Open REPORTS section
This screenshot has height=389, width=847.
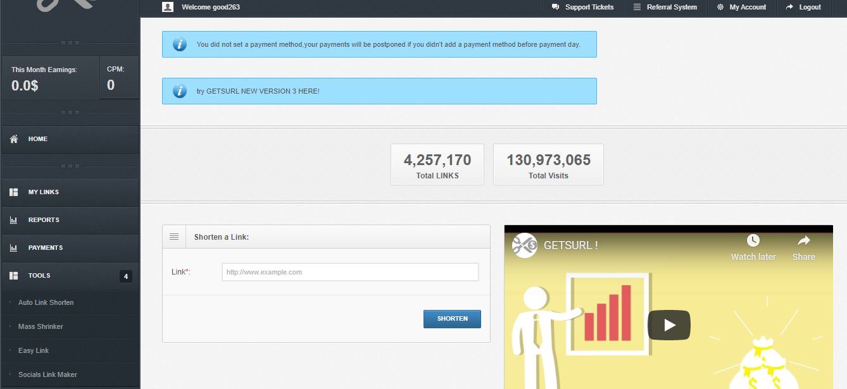coord(70,220)
